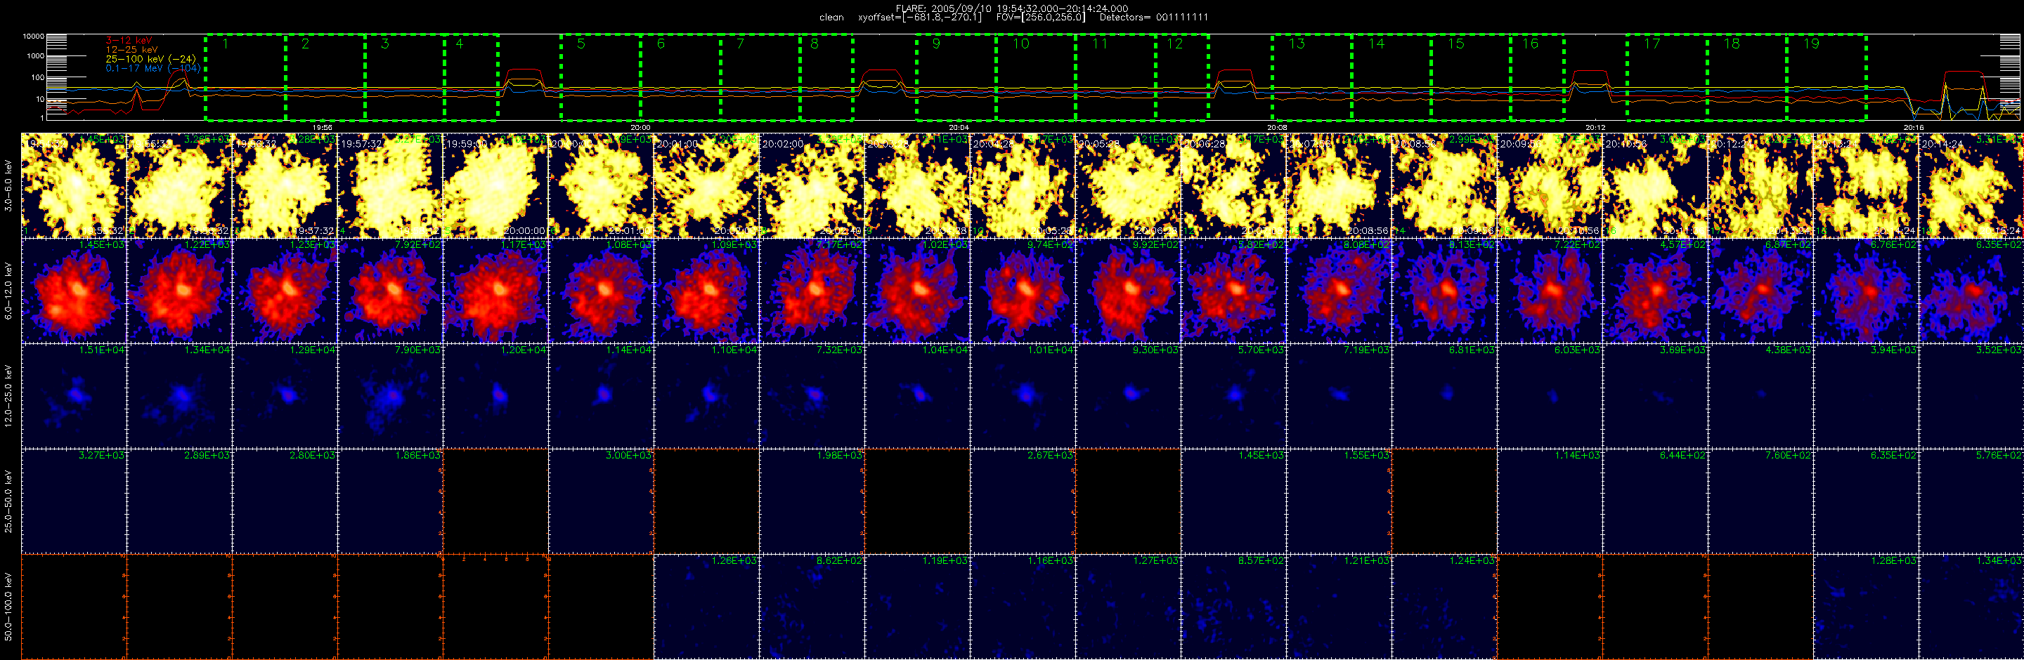Open the image panel peaked at 1.20E+04
This screenshot has width=2024, height=660.
tap(495, 395)
